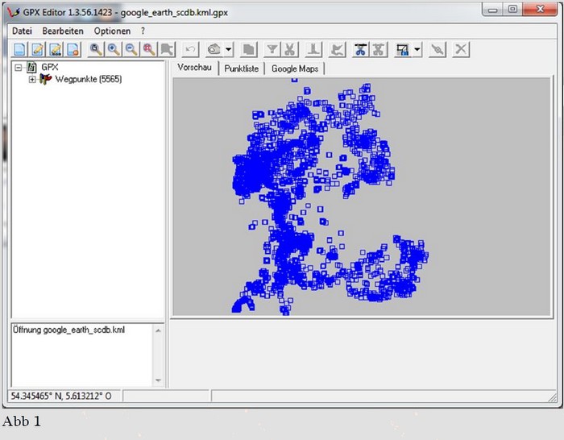The height and width of the screenshot is (440, 564).
Task: Click the coordinates readout in status bar
Action: (61, 396)
